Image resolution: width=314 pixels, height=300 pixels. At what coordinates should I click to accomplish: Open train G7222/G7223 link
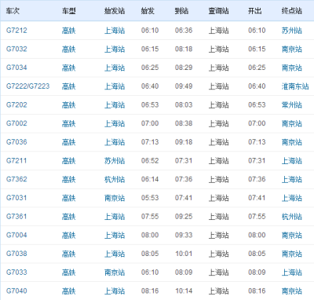(x=27, y=86)
